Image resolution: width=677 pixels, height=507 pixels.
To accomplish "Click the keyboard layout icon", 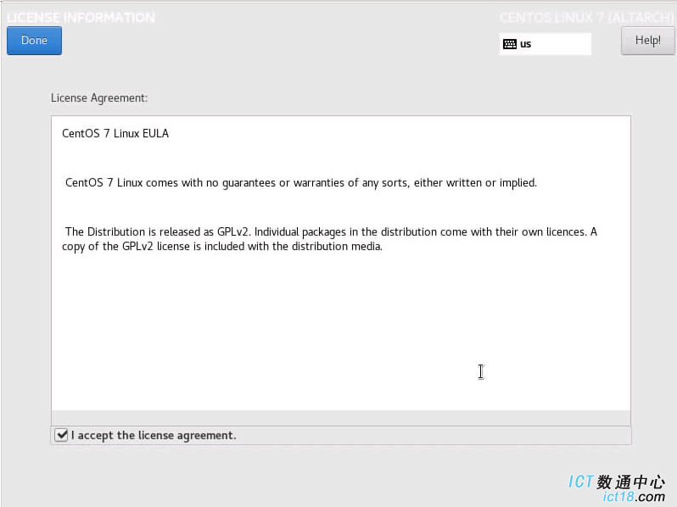I will pyautogui.click(x=510, y=44).
